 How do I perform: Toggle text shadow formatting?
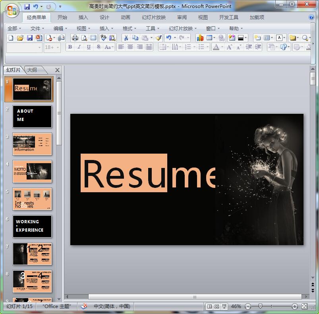98,47
